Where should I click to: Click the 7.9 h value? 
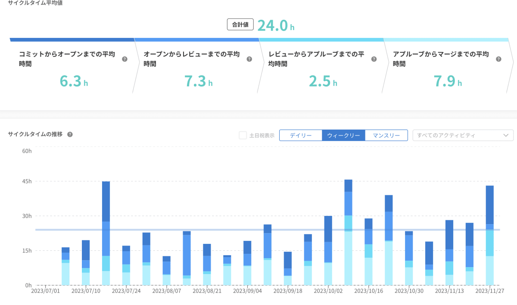tap(448, 81)
